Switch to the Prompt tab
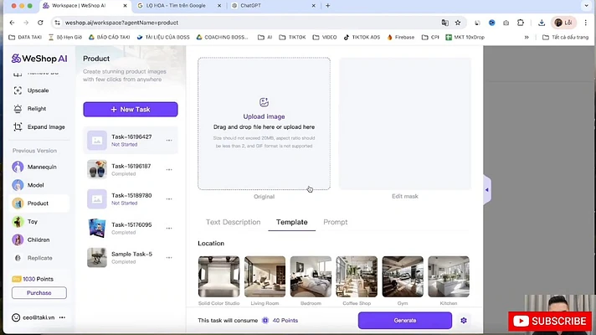596x335 pixels. (335, 222)
